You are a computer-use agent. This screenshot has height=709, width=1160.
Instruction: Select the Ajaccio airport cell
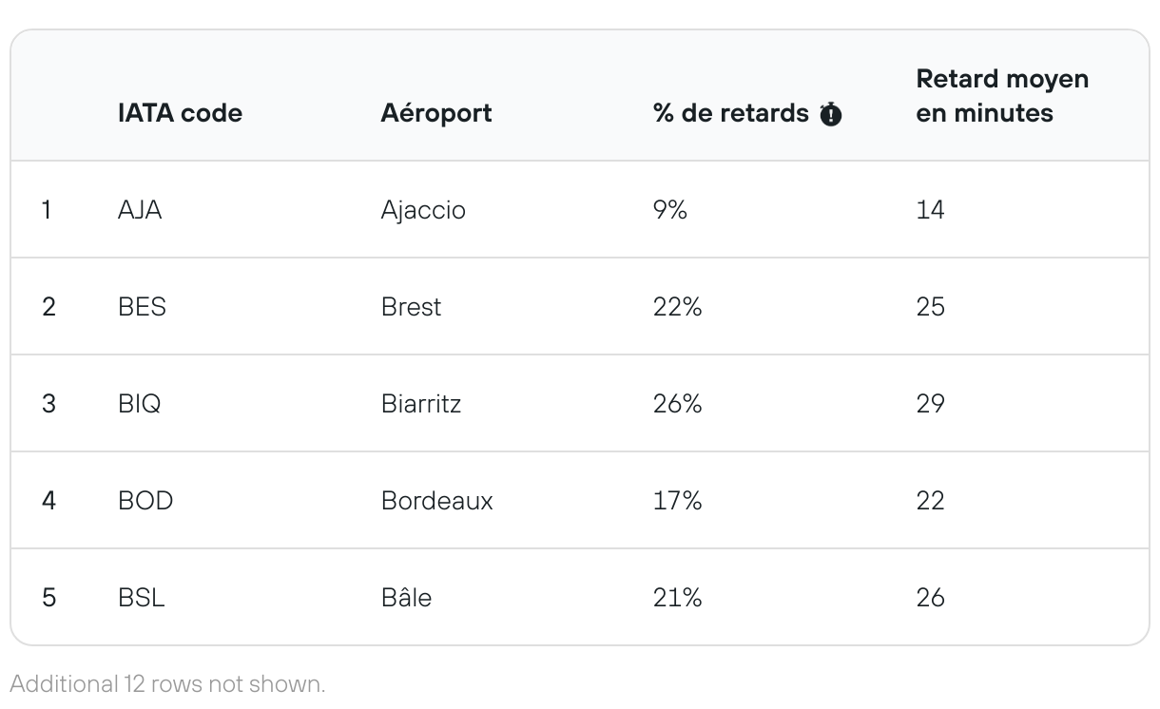click(423, 210)
